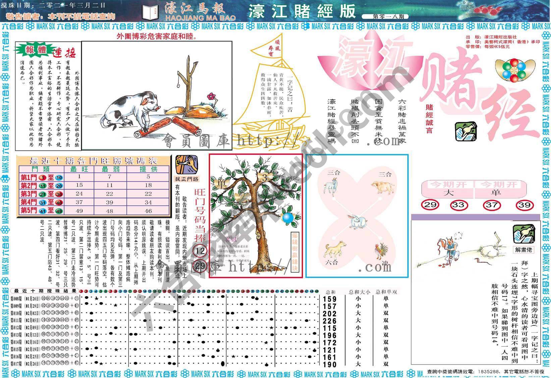Click the green ball 49 in 第5門 row
The width and height of the screenshot is (551, 378).
tap(59, 211)
